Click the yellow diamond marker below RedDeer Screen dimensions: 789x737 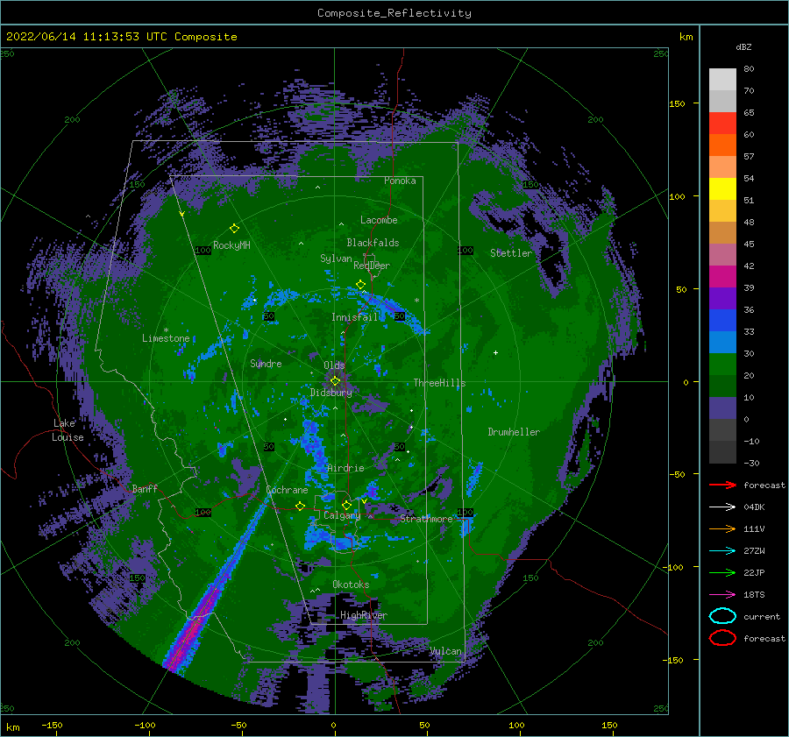click(360, 285)
